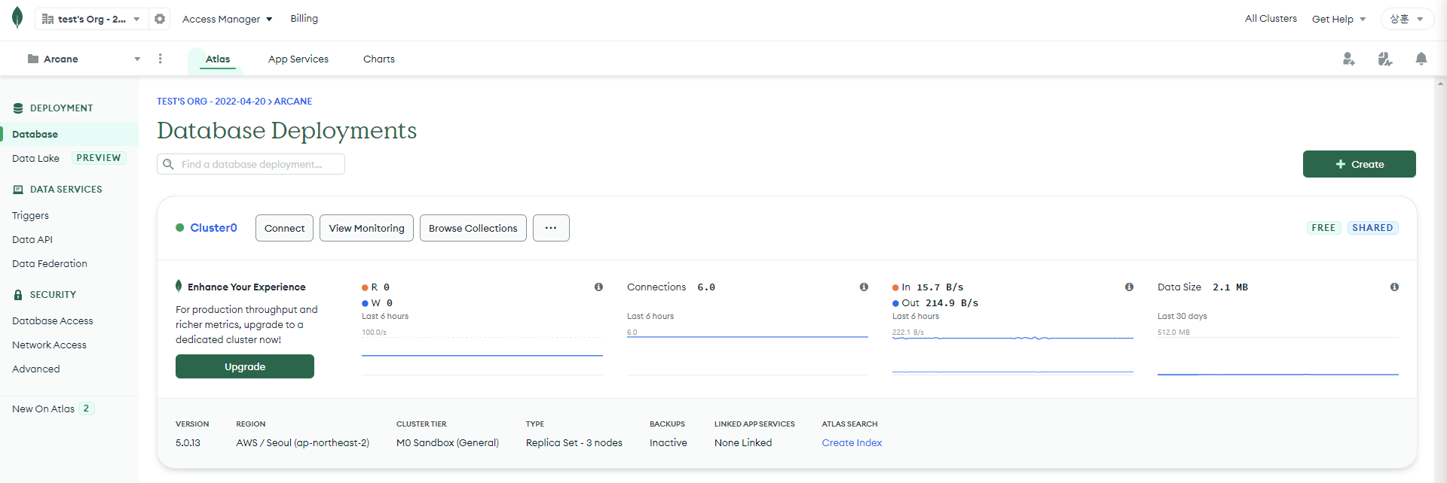Screen dimensions: 1447x483
Task: Click the page vertical scrollbar
Action: click(1440, 278)
